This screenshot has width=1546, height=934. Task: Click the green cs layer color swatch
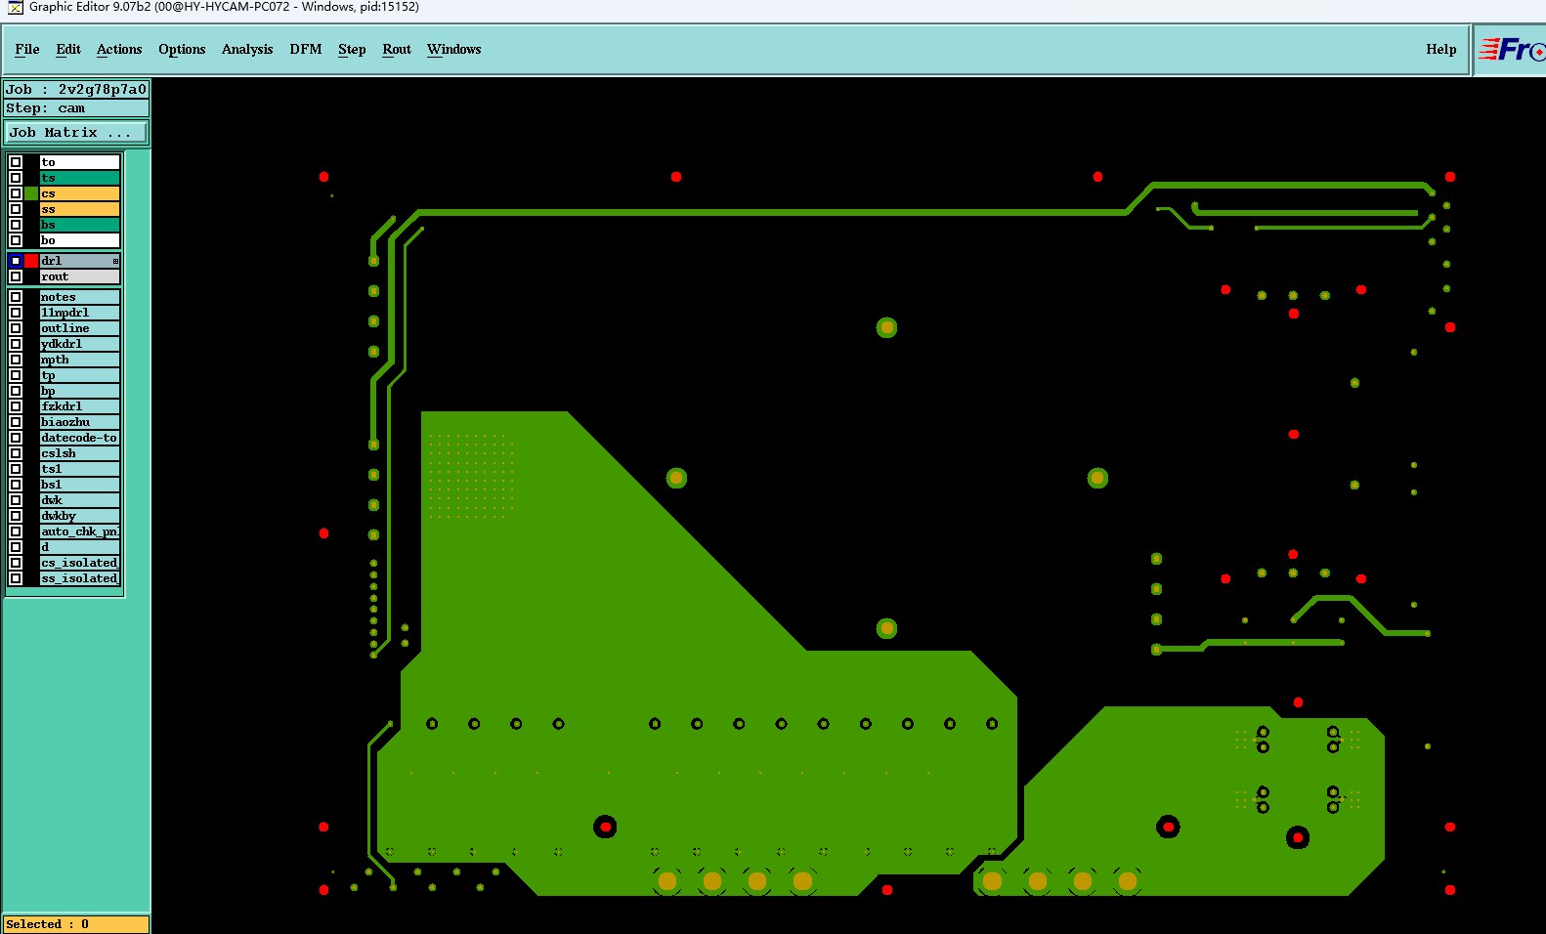(31, 193)
